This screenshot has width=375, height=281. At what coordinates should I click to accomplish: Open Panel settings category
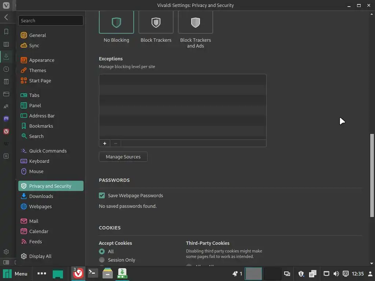click(x=51, y=105)
